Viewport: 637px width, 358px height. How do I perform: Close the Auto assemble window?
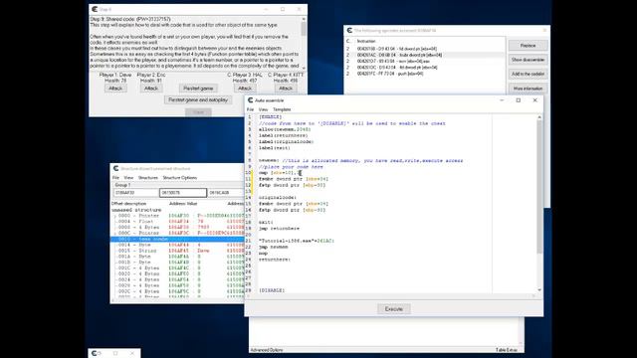(x=534, y=100)
